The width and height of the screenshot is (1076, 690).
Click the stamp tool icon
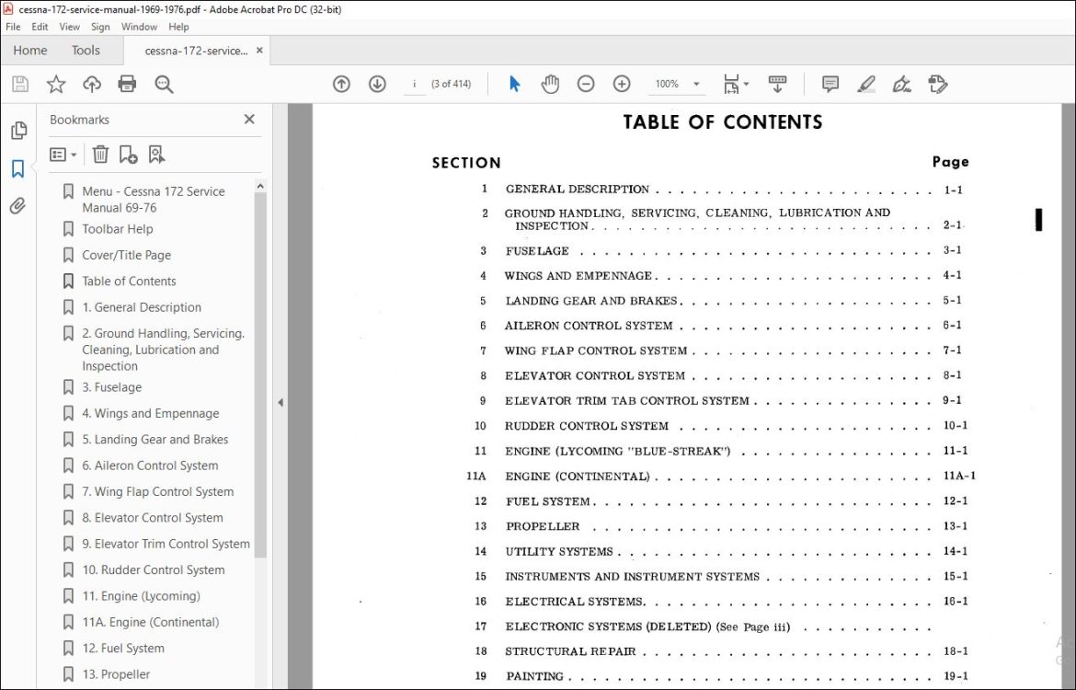(x=937, y=84)
